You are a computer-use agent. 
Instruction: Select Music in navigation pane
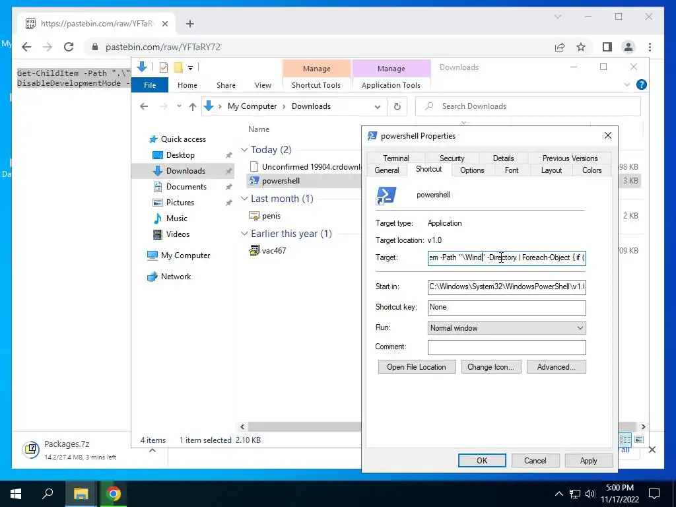pos(177,218)
